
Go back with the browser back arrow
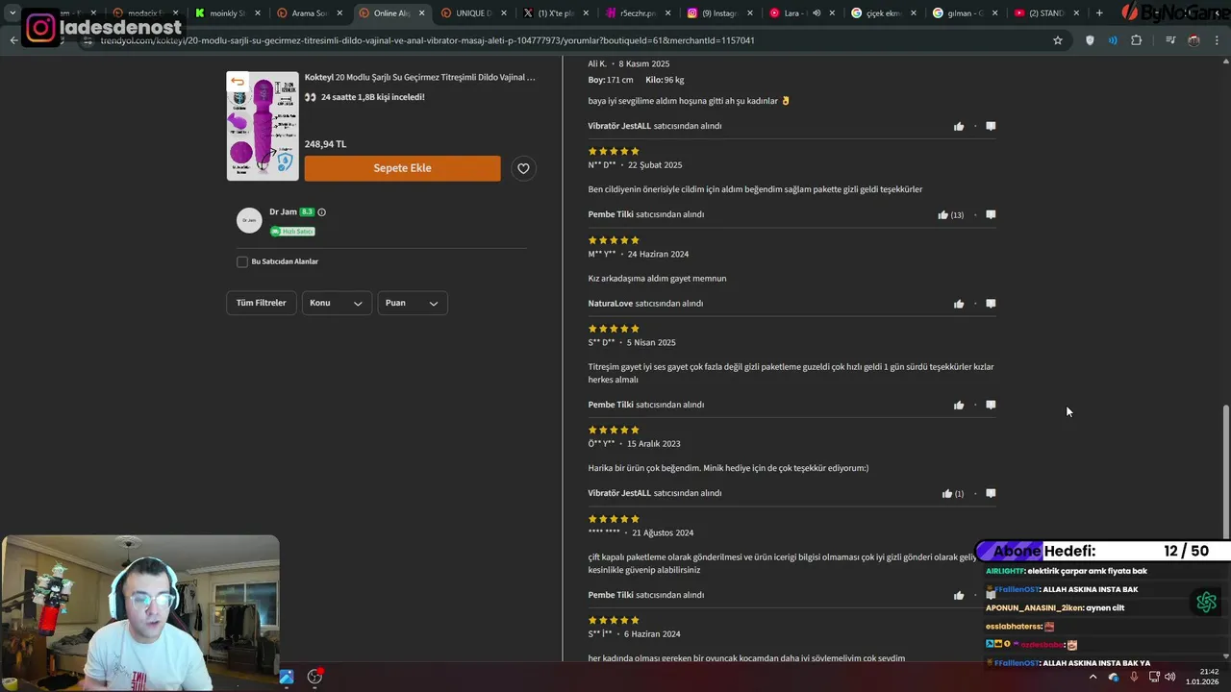[x=13, y=40]
